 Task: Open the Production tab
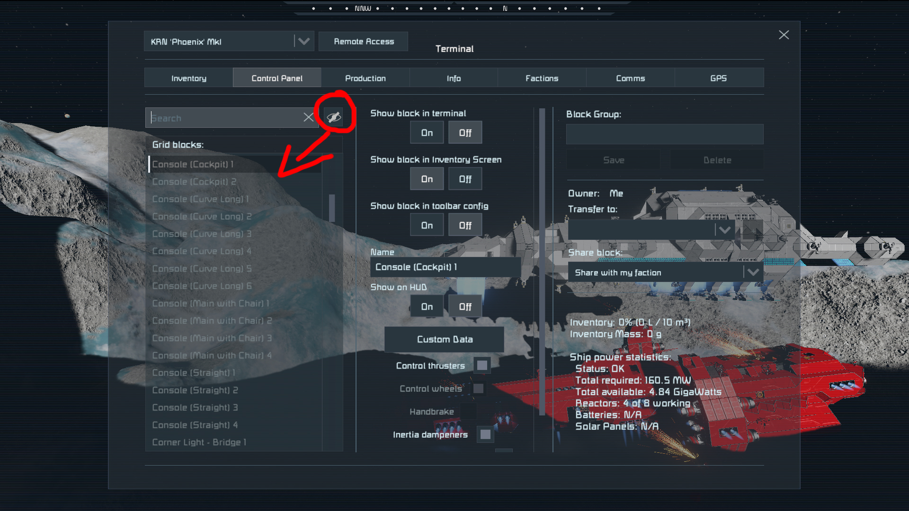click(x=365, y=78)
